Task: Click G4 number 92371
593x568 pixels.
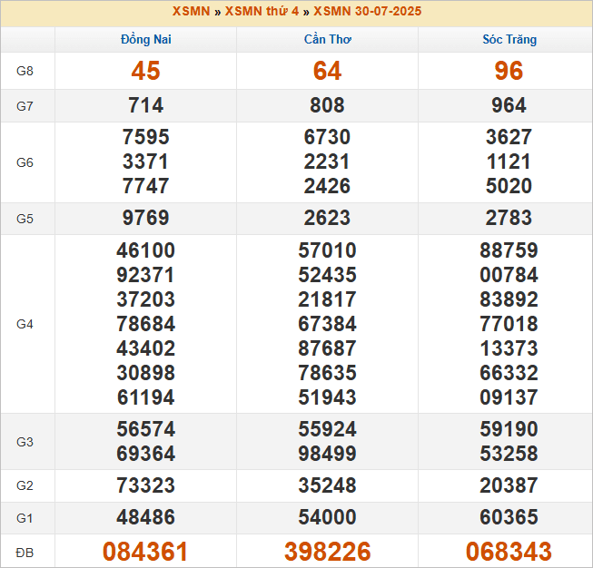Action: (146, 275)
